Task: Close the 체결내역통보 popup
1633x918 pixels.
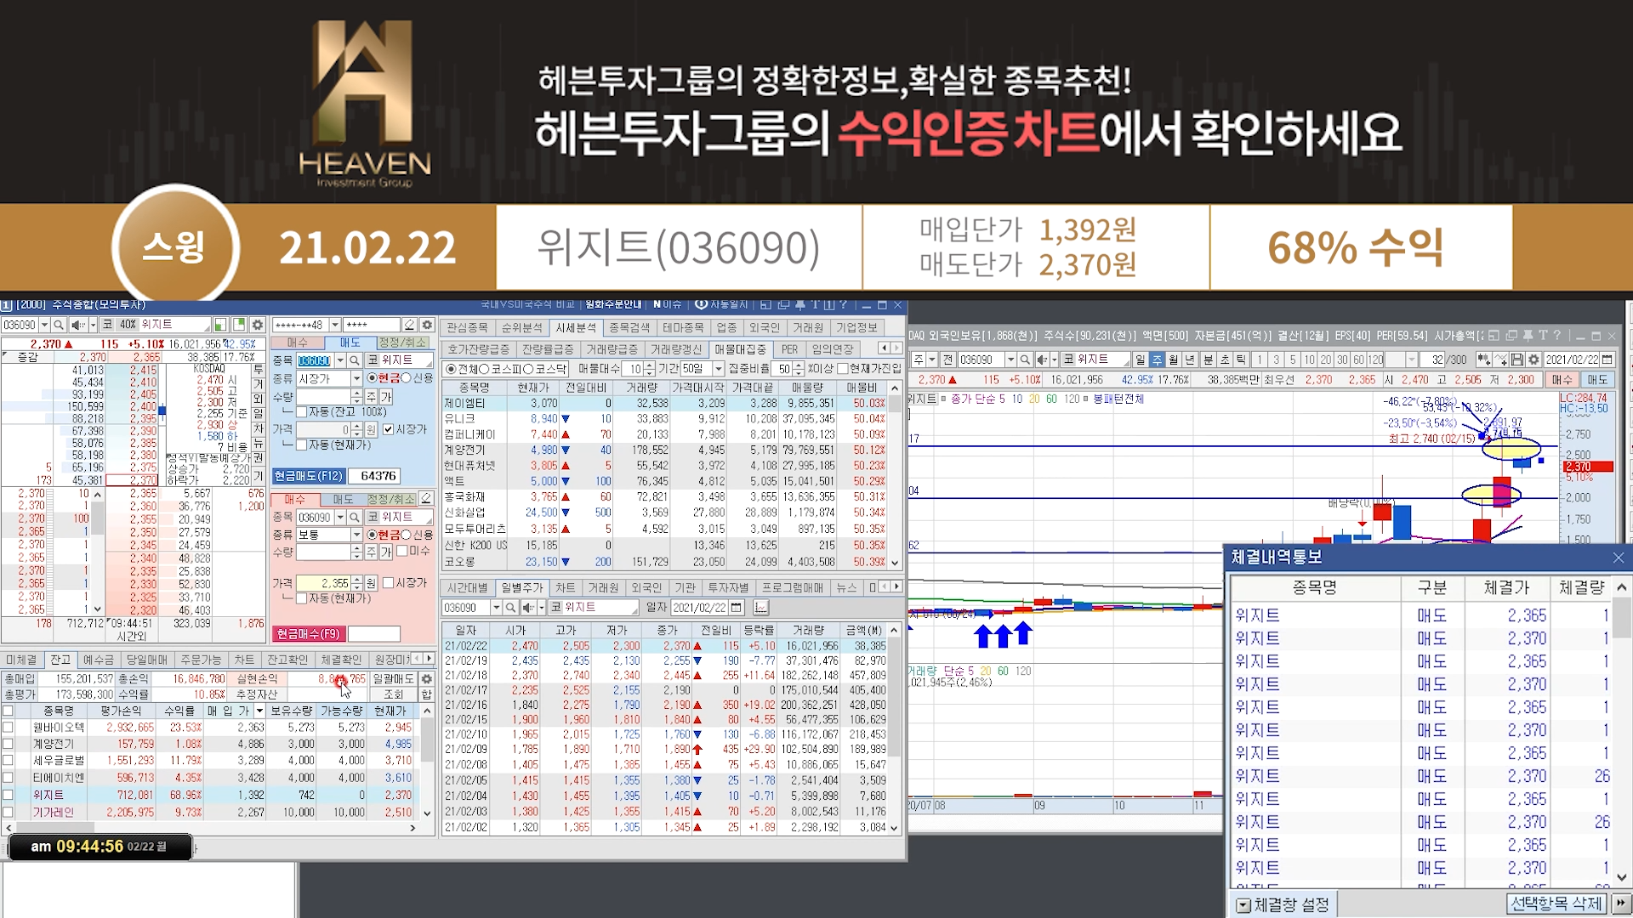Action: pos(1618,558)
